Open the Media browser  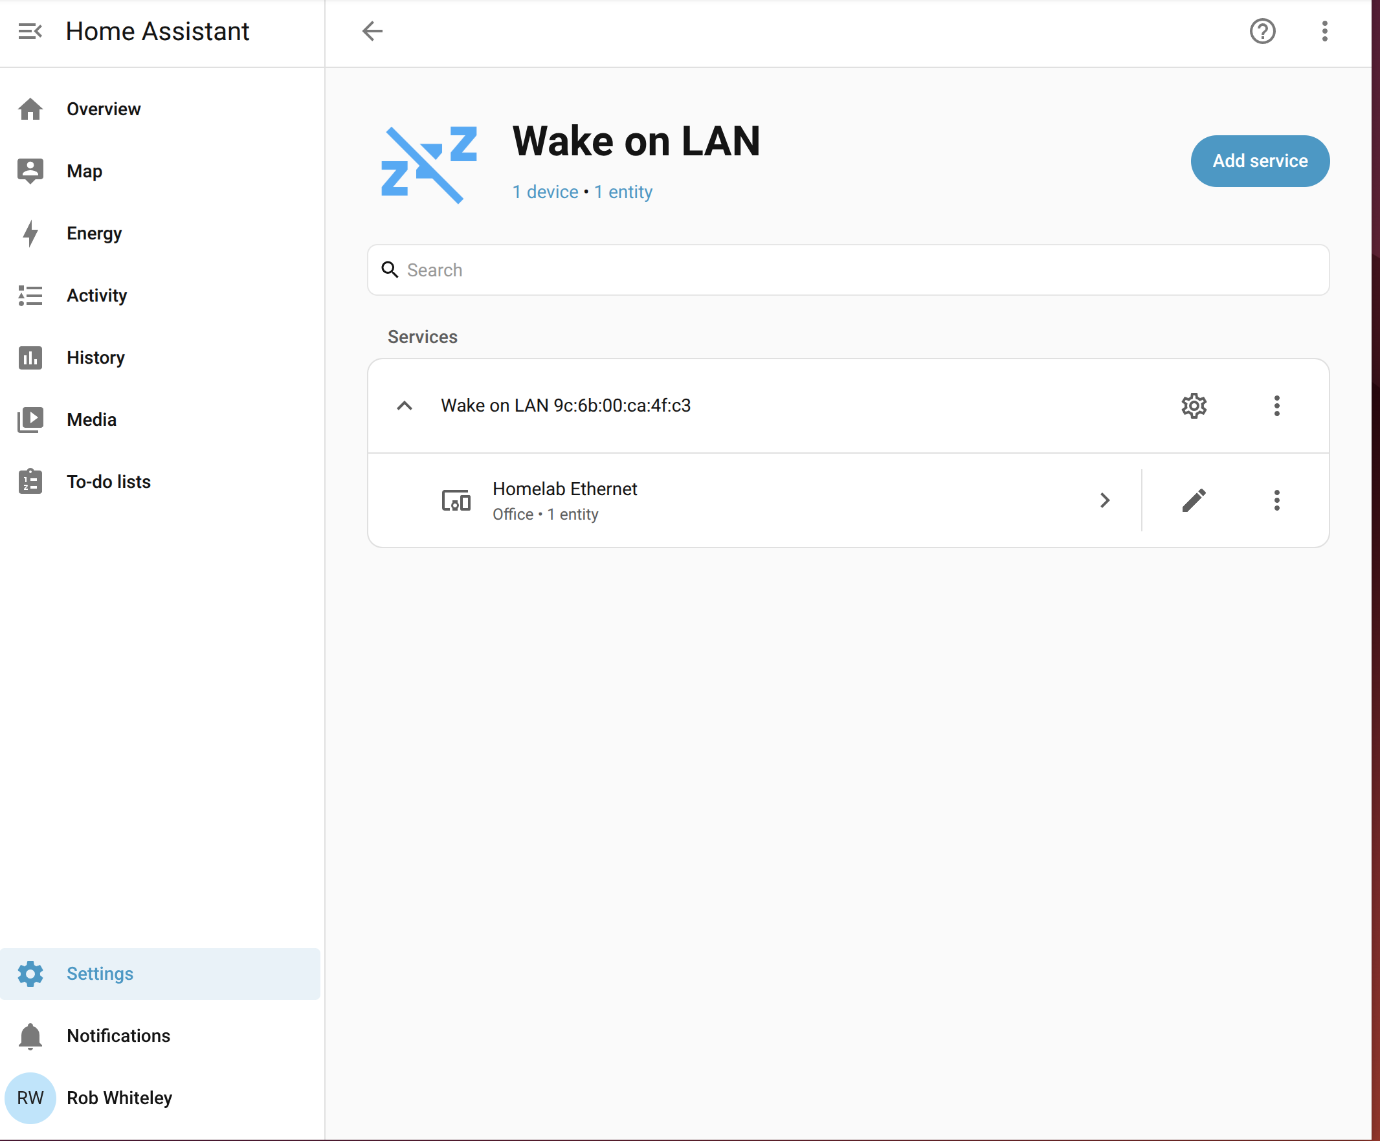point(160,420)
